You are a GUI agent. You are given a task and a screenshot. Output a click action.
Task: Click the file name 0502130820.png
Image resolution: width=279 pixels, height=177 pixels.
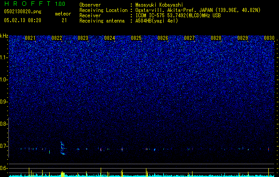point(23,12)
